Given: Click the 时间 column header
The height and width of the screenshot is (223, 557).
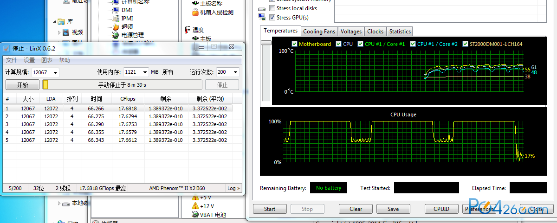Looking at the screenshot, I should coord(97,99).
